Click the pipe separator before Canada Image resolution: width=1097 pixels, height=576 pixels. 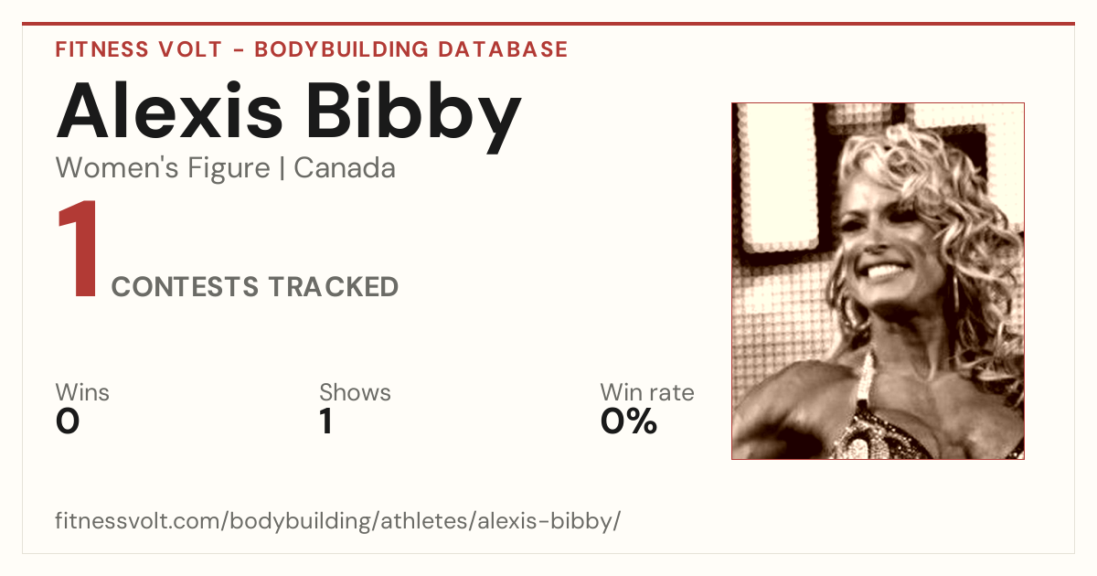[x=282, y=169]
